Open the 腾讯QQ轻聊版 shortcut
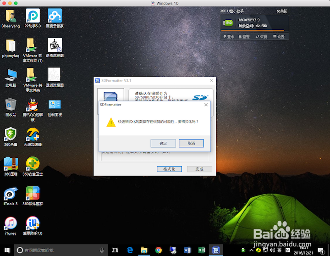Viewport: 330px width, 256px height. pos(33,110)
